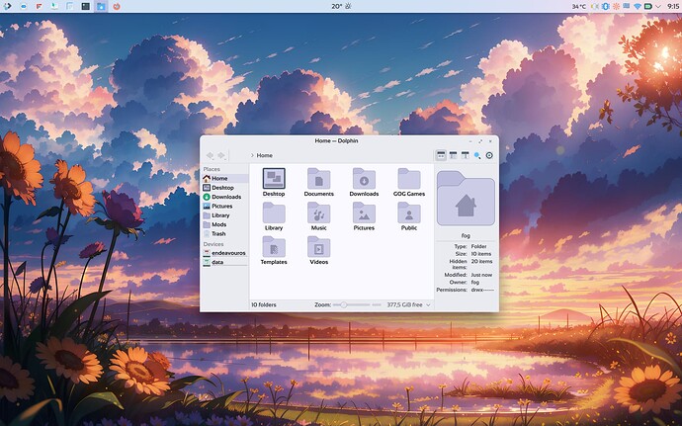Click Home in the location breadcrumb

265,155
